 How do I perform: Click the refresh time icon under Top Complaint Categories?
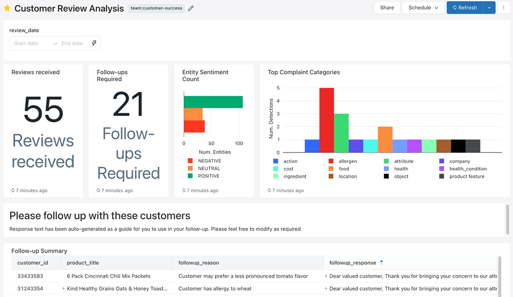[270, 191]
